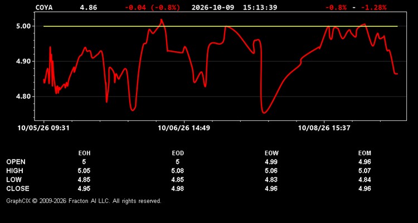Select the EOW low value 4.83

(x=271, y=180)
